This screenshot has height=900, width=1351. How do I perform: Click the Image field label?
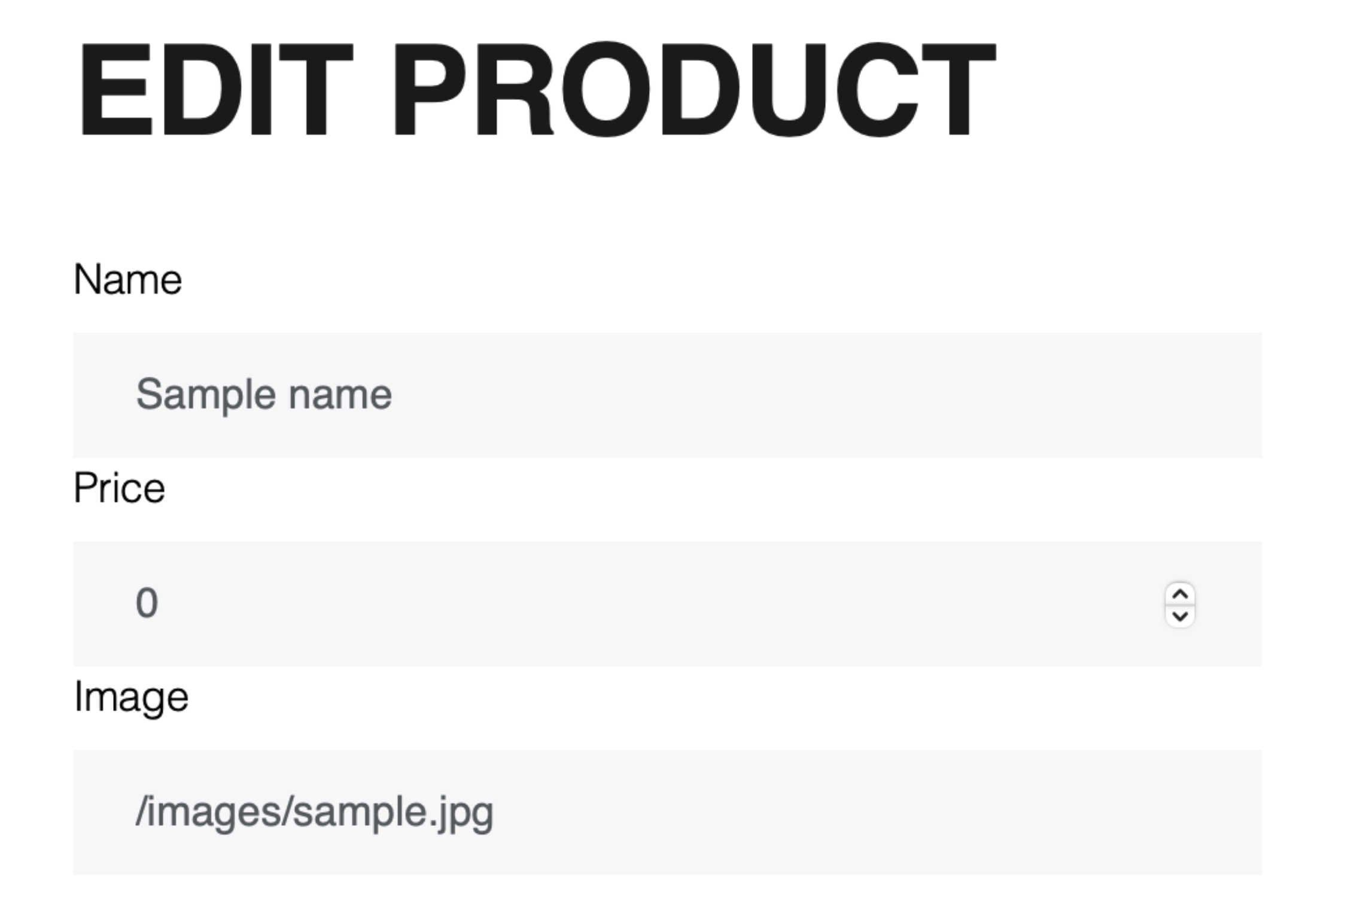(130, 697)
